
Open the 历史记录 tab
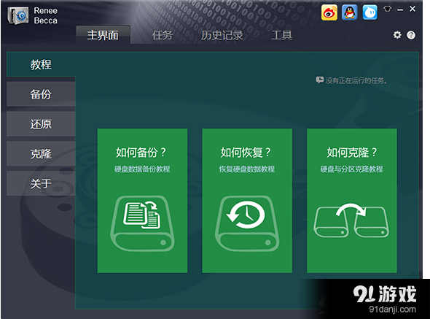coord(222,35)
